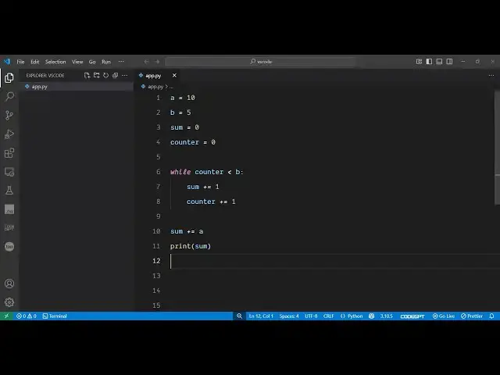Toggle primary side bar visibility
Screen dimensions: 500x375
coord(429,62)
